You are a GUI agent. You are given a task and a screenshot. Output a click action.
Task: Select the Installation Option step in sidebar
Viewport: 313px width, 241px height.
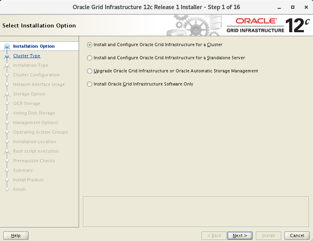coord(34,46)
